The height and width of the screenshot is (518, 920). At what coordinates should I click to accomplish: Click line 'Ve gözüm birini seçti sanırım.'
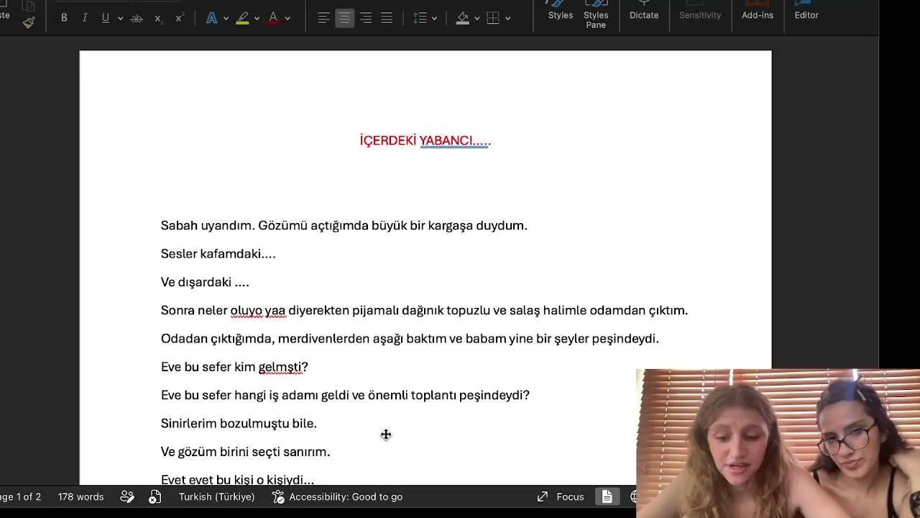[x=245, y=452]
